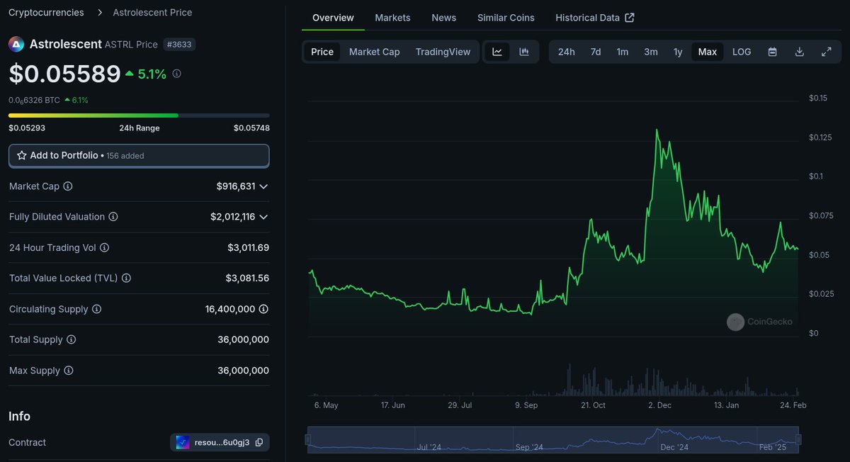Select Market Cap chart mode
850x462 pixels.
click(x=375, y=52)
